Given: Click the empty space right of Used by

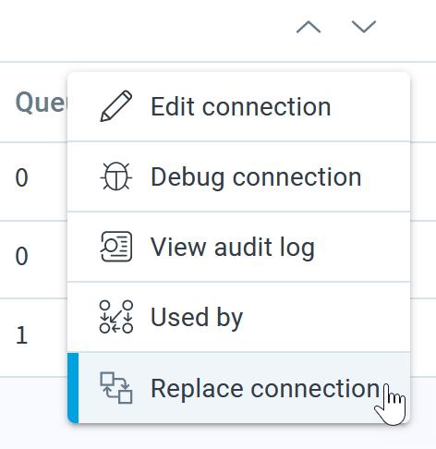Looking at the screenshot, I should point(326,317).
